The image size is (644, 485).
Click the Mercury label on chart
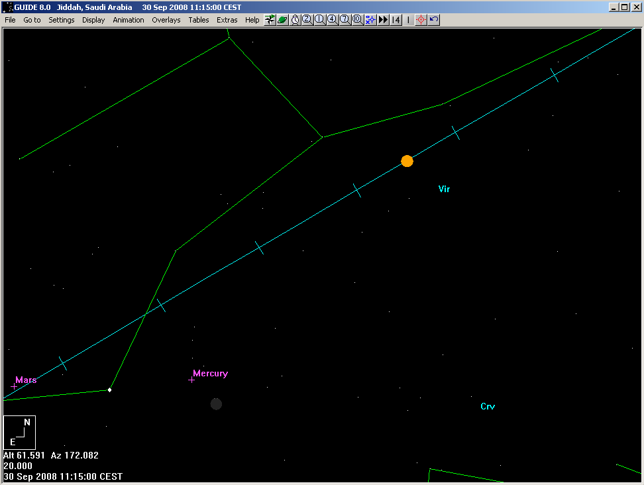point(210,374)
